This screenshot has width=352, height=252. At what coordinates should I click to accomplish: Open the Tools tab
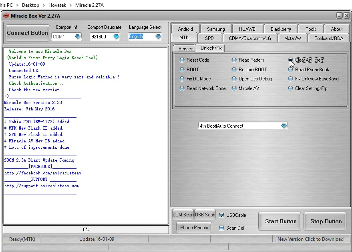(311, 29)
